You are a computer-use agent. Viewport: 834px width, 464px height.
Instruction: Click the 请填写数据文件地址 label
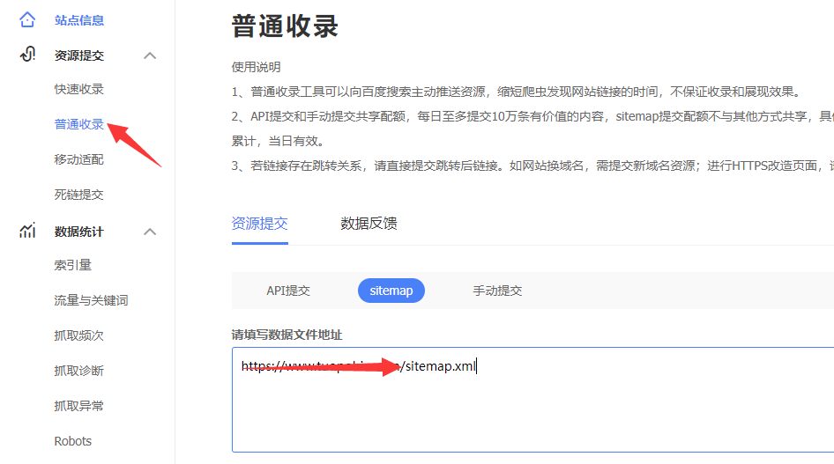point(287,335)
